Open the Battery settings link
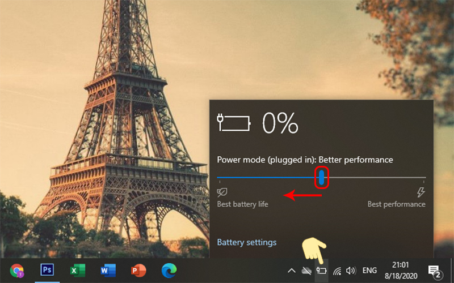 point(246,242)
